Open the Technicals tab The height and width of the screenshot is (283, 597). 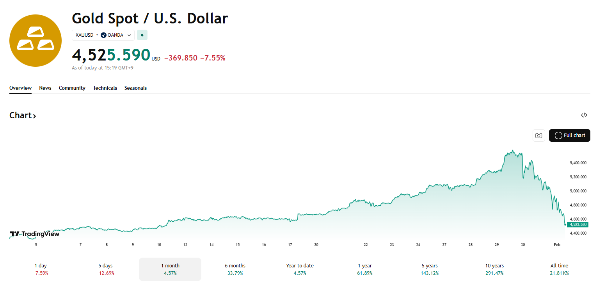[105, 88]
